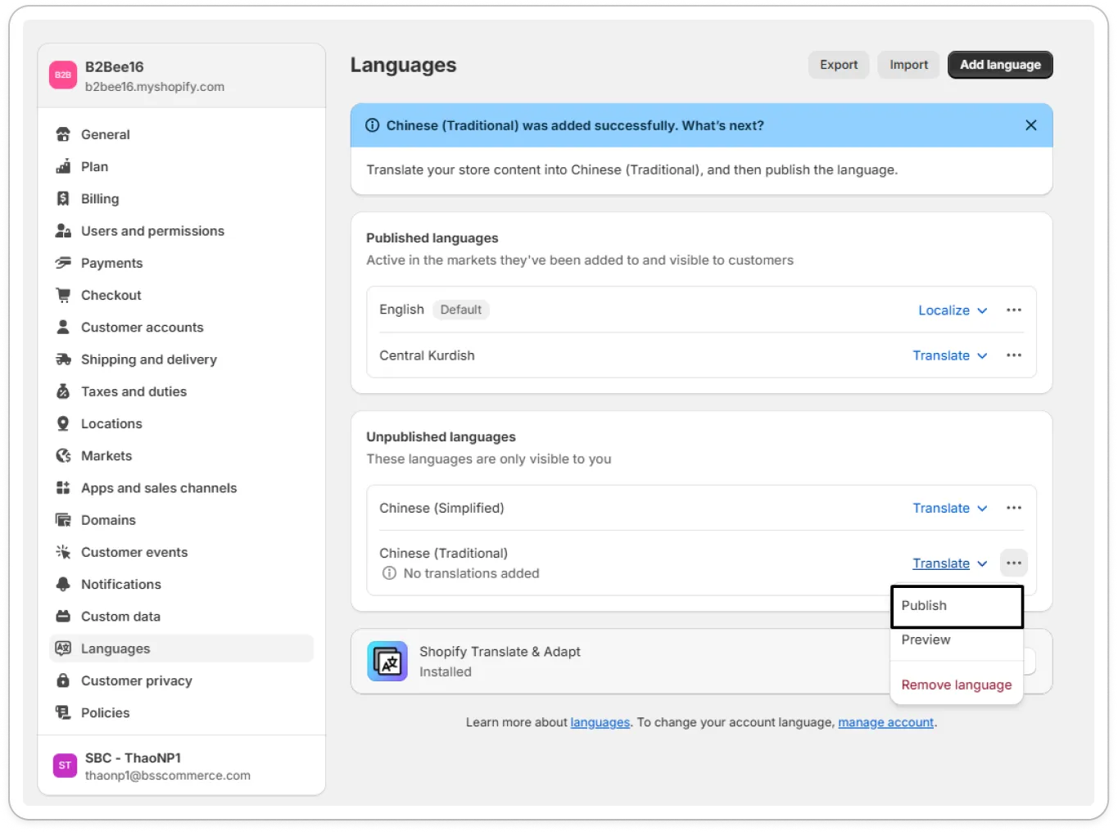
Task: Click the Export button
Action: [839, 65]
